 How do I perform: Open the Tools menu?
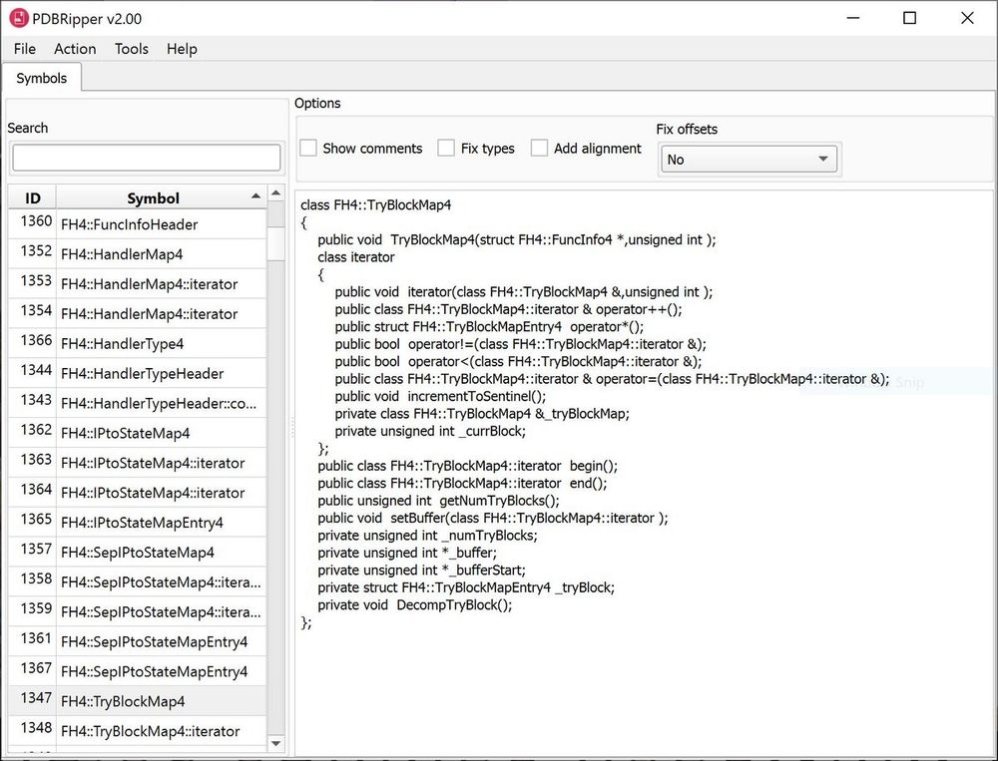pyautogui.click(x=131, y=49)
